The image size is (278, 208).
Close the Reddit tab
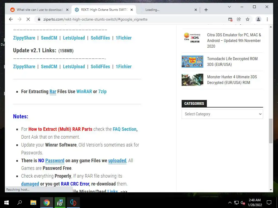[67, 10]
